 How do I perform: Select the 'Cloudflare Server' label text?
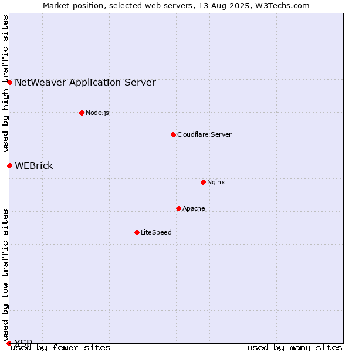pyautogui.click(x=204, y=134)
